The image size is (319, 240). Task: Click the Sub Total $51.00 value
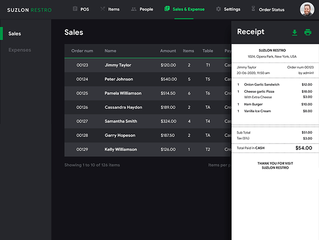[307, 132]
